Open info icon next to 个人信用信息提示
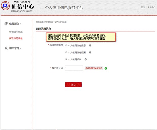157x130 pixels. pyautogui.click(x=90, y=46)
